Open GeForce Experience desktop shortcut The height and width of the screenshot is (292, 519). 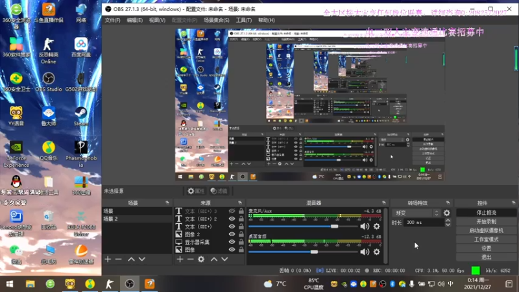pos(16,154)
